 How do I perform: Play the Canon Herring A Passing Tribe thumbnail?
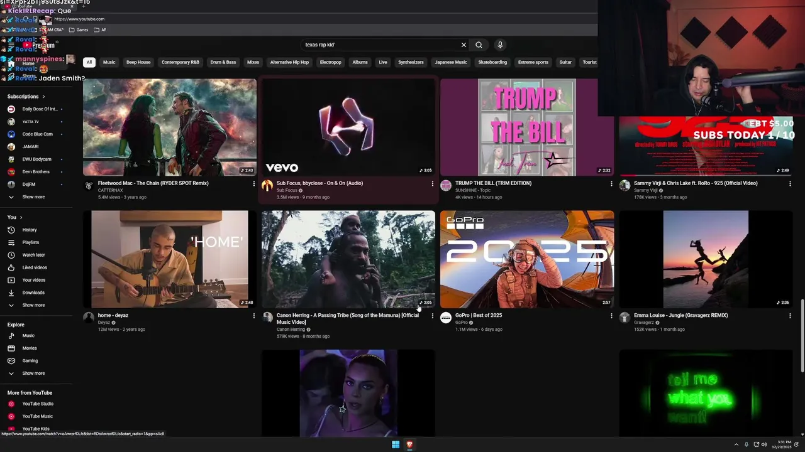pyautogui.click(x=348, y=259)
